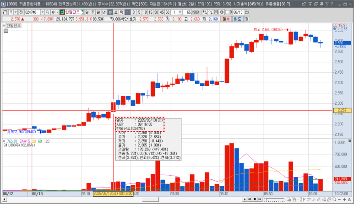Click the 한일단조 stock name label
The width and height of the screenshot is (354, 204).
[x=72, y=12]
